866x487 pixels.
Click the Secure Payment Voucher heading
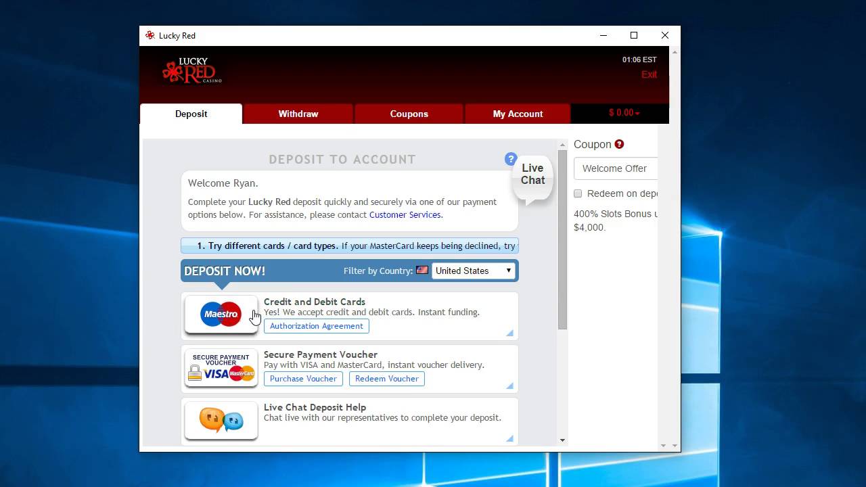[x=321, y=354]
